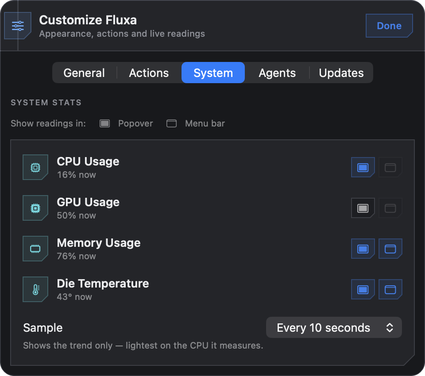Click the '50% now' reading
This screenshot has height=376, width=425.
coord(77,215)
